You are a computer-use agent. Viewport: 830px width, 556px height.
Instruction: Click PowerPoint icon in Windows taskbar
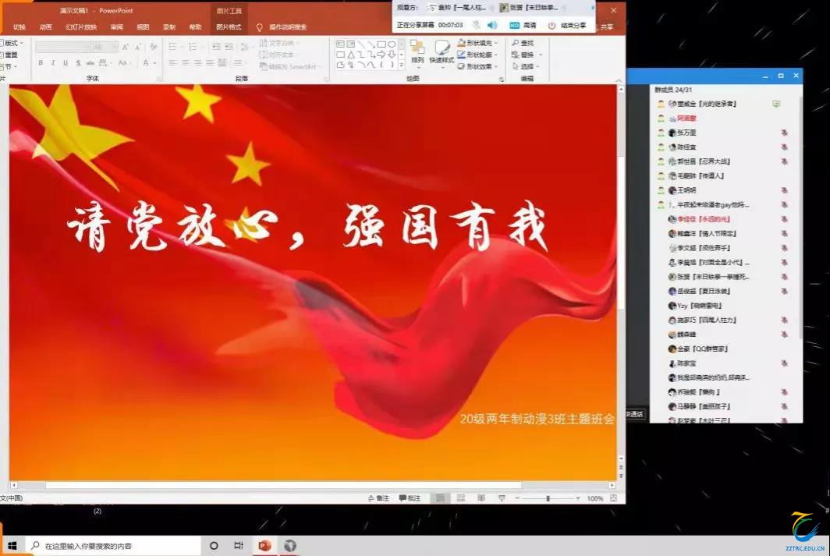click(x=264, y=546)
